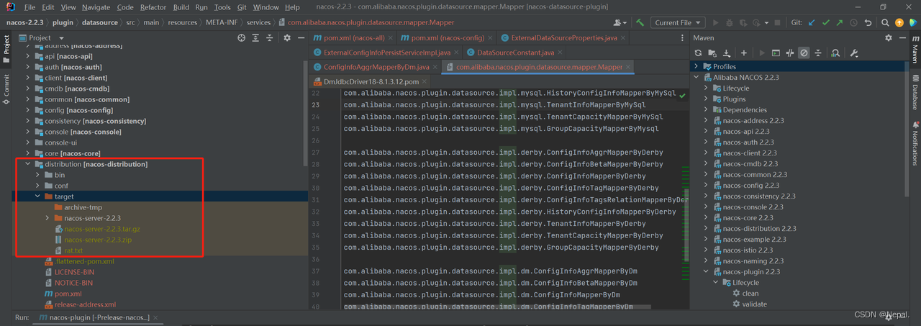
Task: Click the datasource breadcrumb
Action: (99, 22)
